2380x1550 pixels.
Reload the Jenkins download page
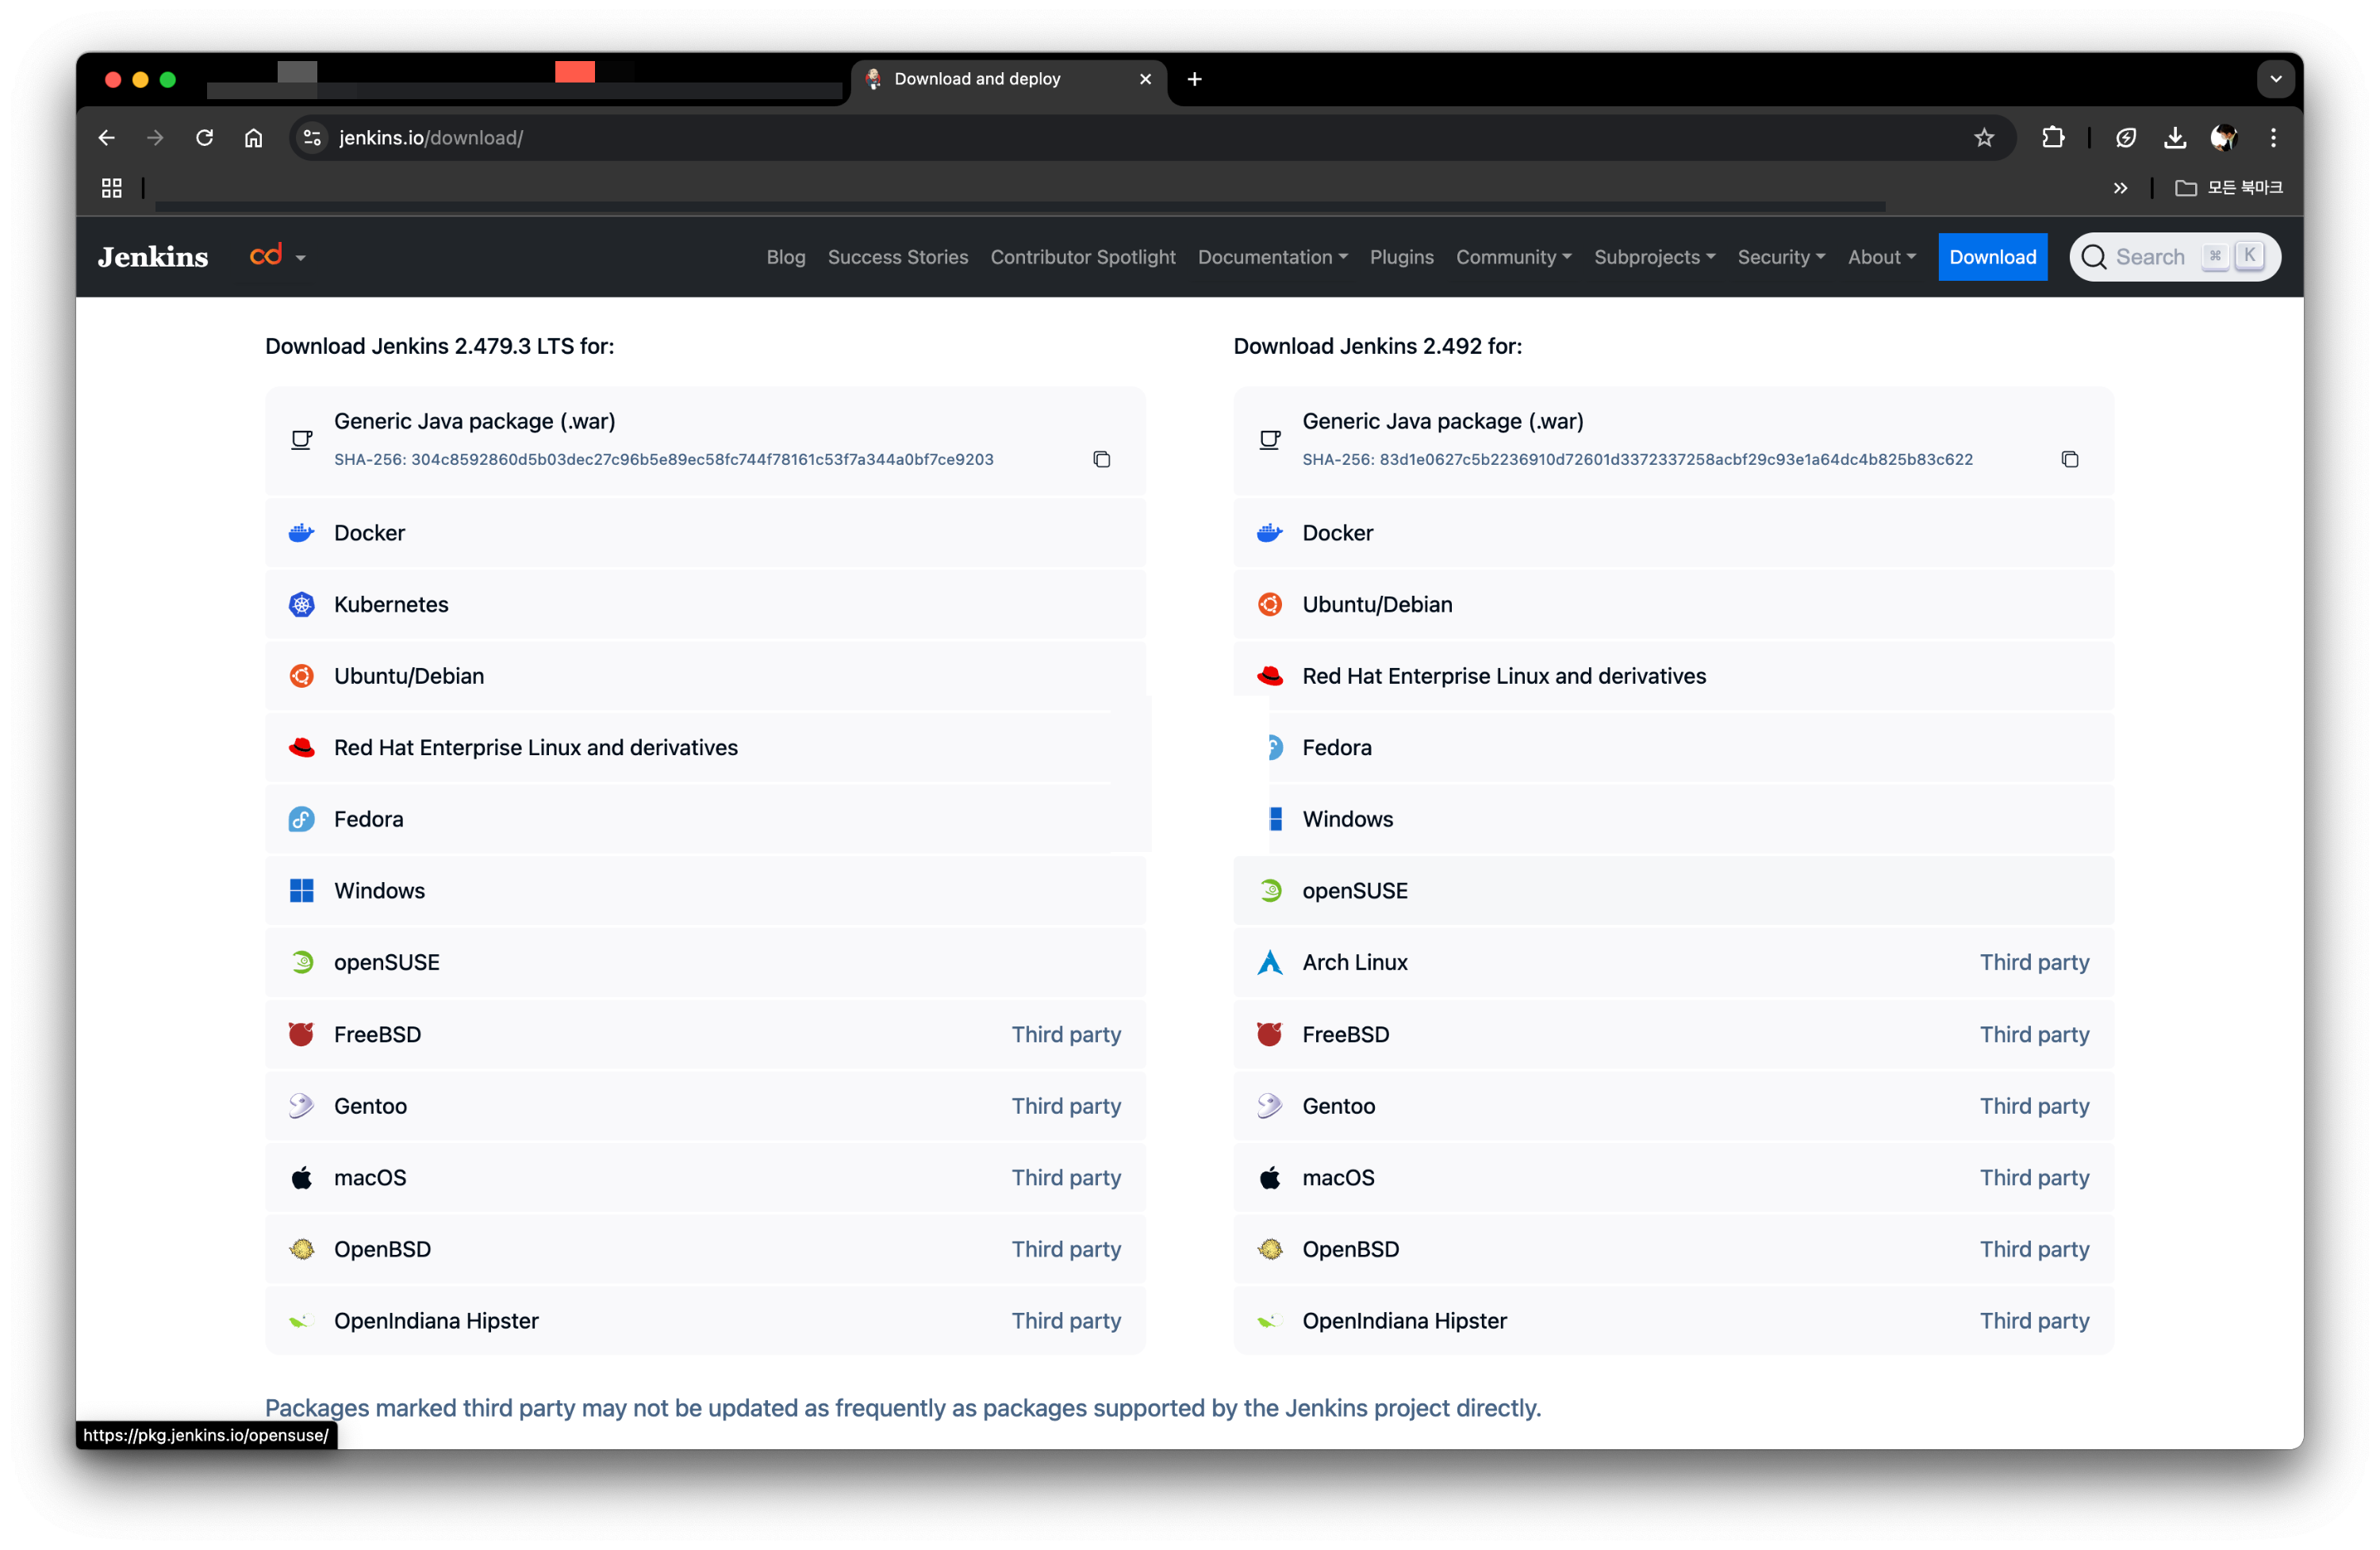point(204,138)
